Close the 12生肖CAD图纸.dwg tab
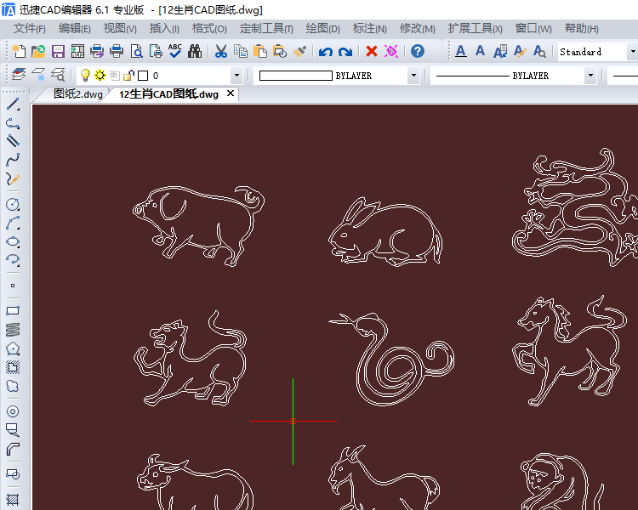This screenshot has height=510, width=638. [x=231, y=93]
